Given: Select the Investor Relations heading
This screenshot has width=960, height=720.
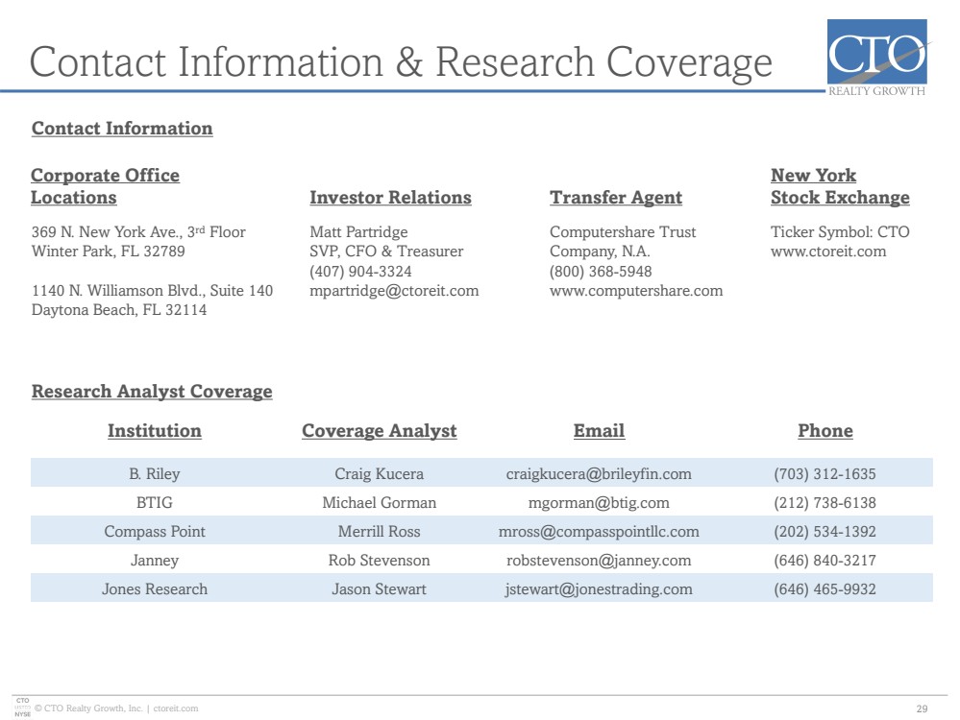Looking at the screenshot, I should [390, 198].
